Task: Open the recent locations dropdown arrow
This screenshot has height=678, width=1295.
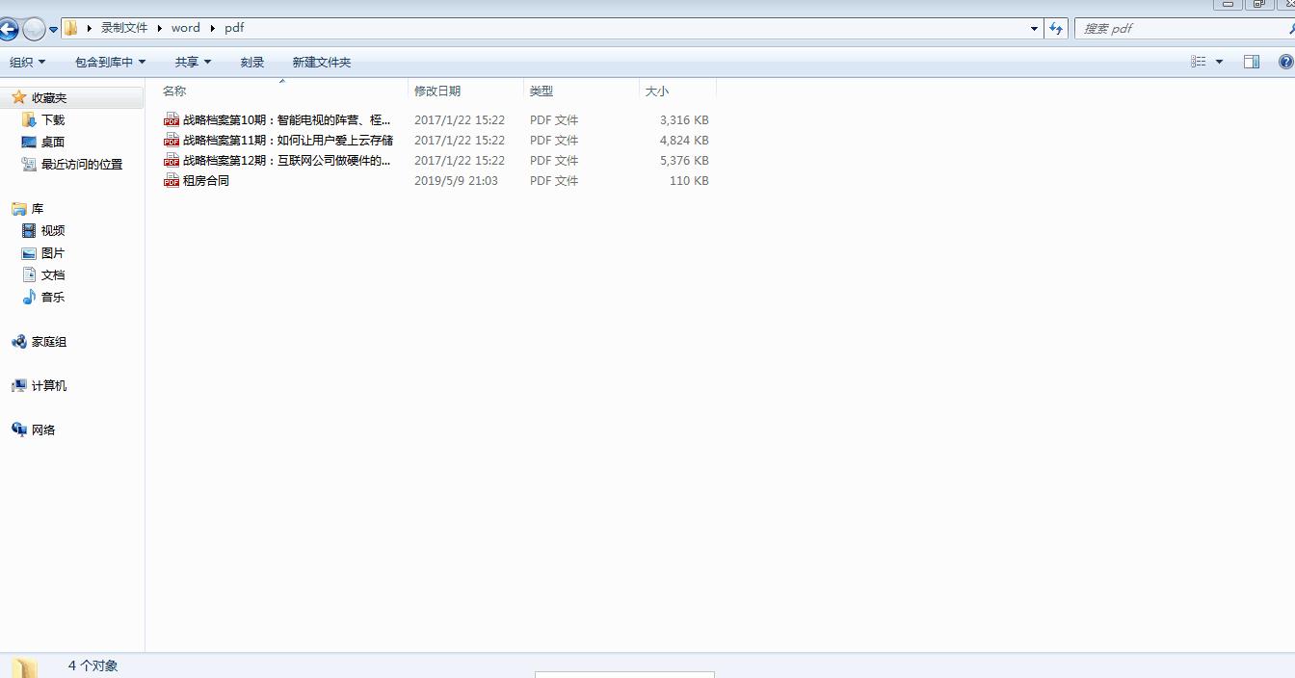Action: point(53,30)
